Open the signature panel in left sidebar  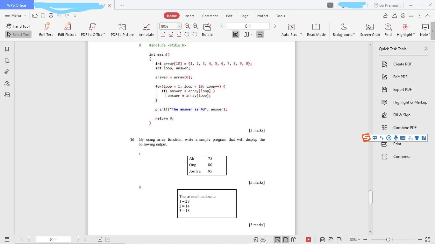(7, 83)
